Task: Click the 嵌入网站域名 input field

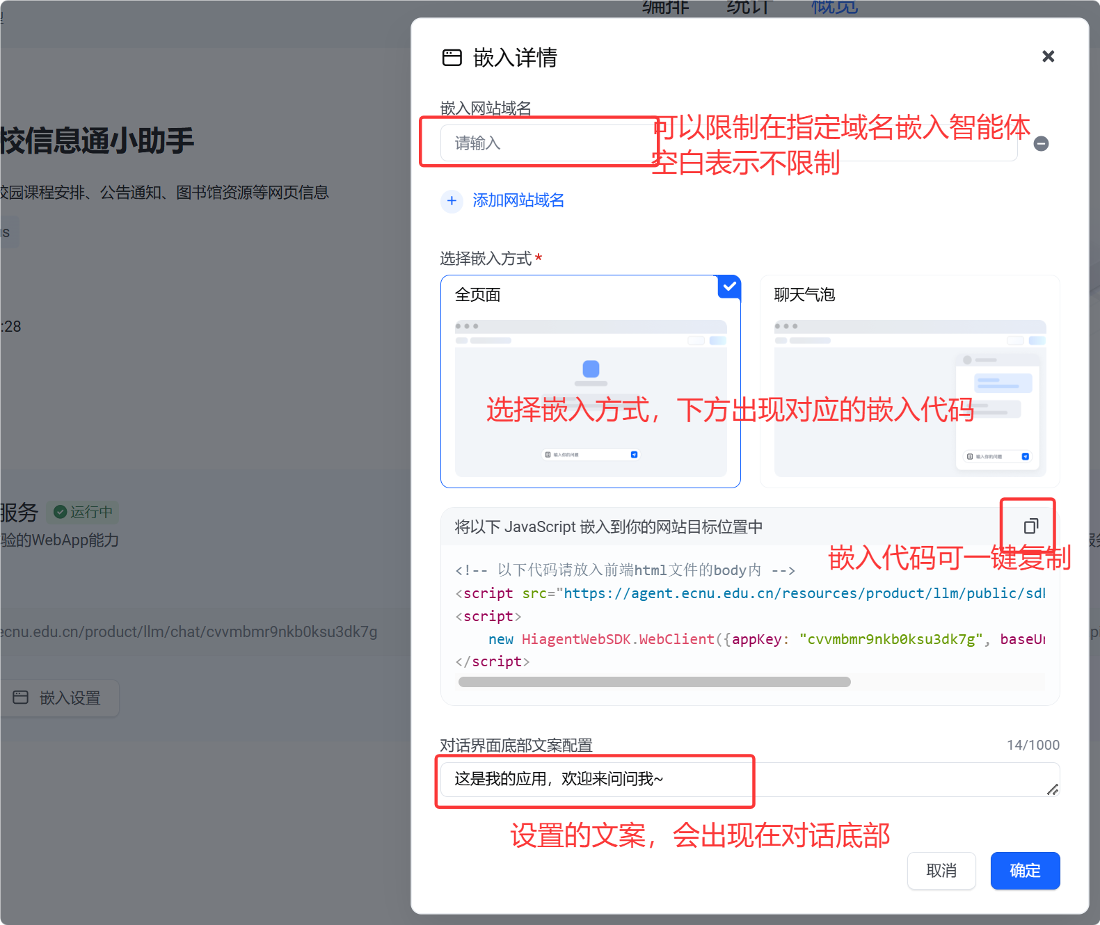Action: 728,143
